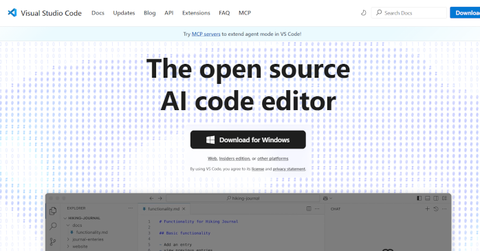Click into the Search Docs input field
Screen dimensions: 480x251
[409, 13]
